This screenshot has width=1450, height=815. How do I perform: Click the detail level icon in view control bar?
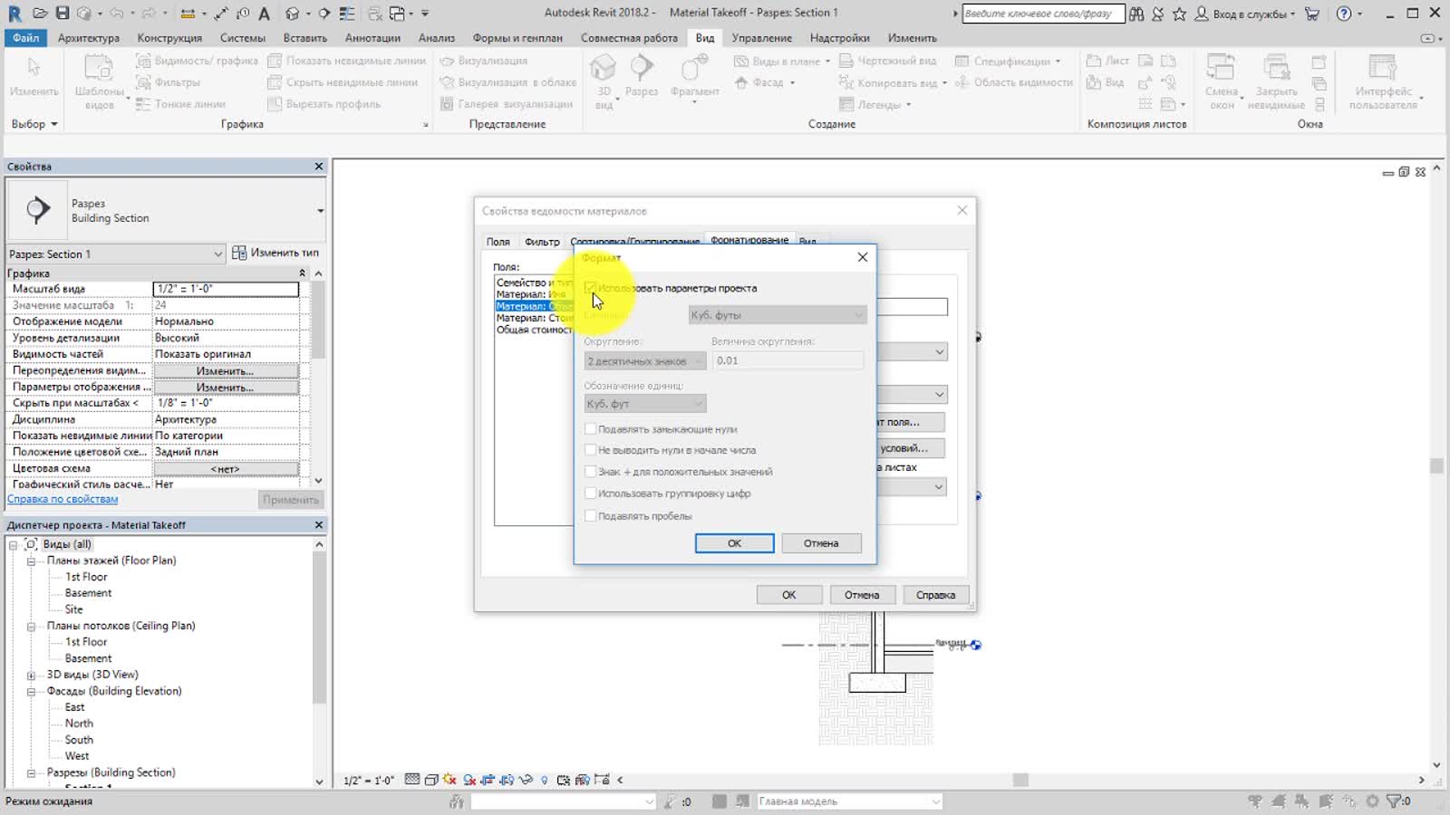click(412, 780)
